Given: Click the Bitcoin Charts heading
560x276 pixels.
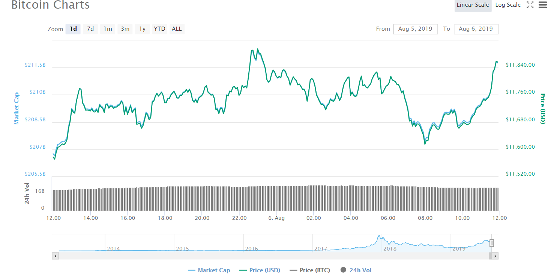Looking at the screenshot, I should [x=51, y=5].
